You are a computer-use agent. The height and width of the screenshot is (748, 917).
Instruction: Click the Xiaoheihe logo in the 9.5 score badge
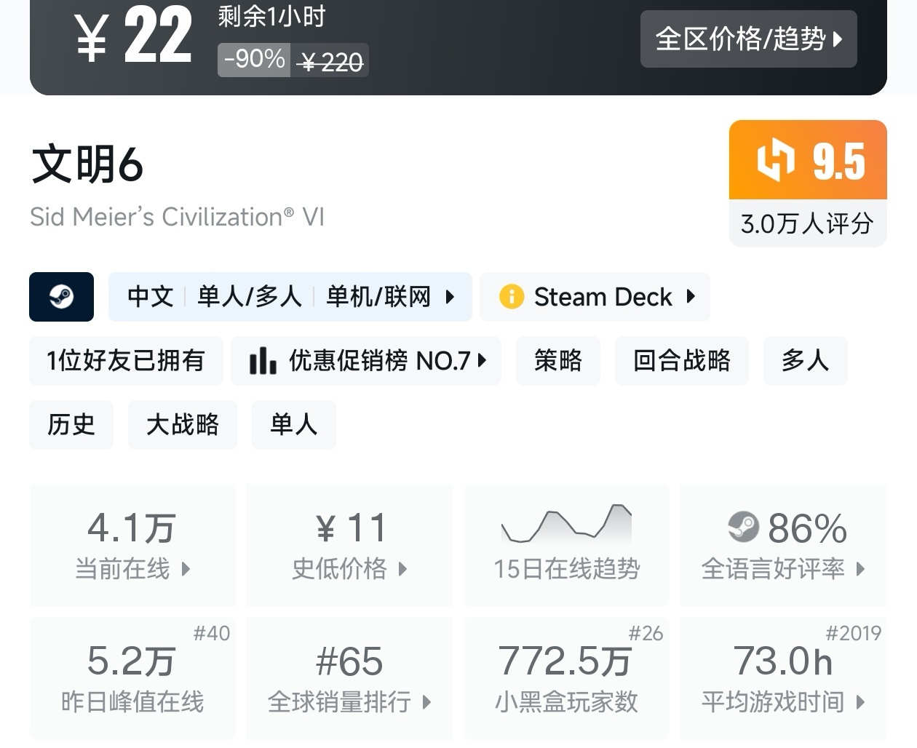776,160
